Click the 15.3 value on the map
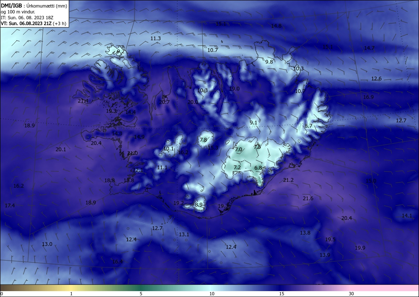This screenshot has height=297, width=419. tap(213, 147)
